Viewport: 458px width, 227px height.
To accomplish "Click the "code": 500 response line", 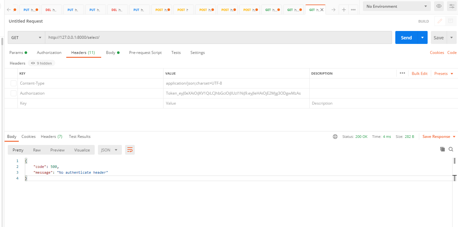I will pyautogui.click(x=46, y=167).
